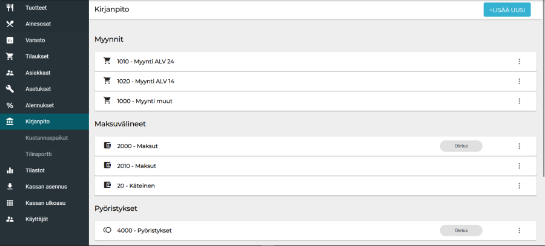Open options menu for 1010 - Myynti ALV 24

(x=519, y=62)
